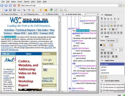Choose background color with the second palette button

112,45
